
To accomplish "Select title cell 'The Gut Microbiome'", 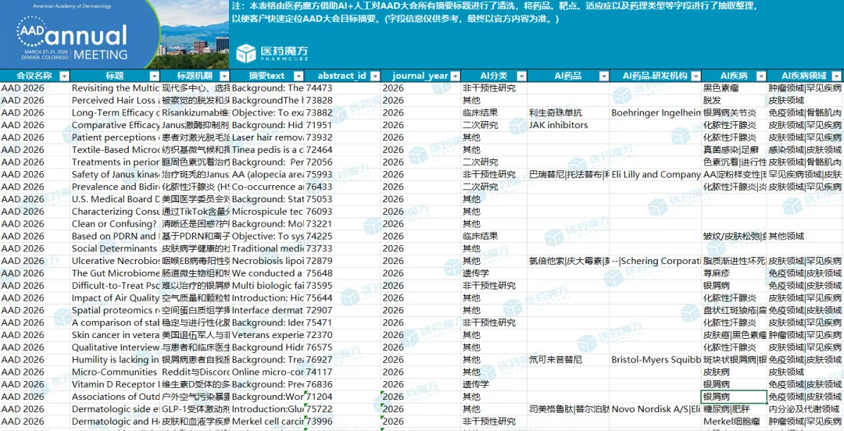I will (x=115, y=273).
